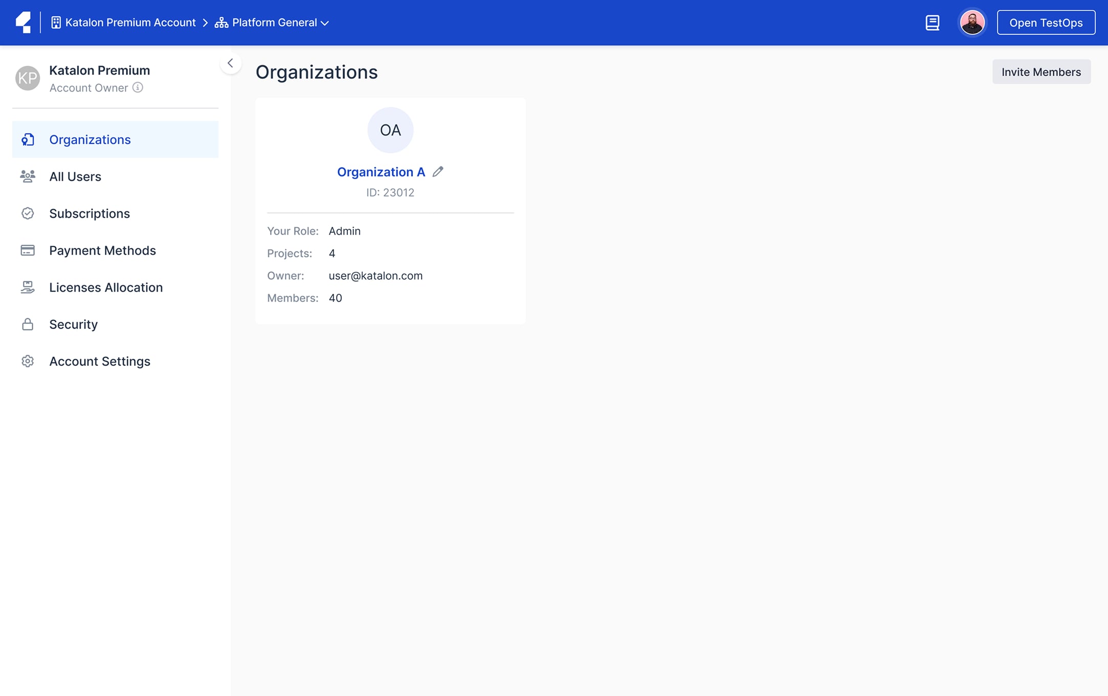Open the user profile avatar

972,23
